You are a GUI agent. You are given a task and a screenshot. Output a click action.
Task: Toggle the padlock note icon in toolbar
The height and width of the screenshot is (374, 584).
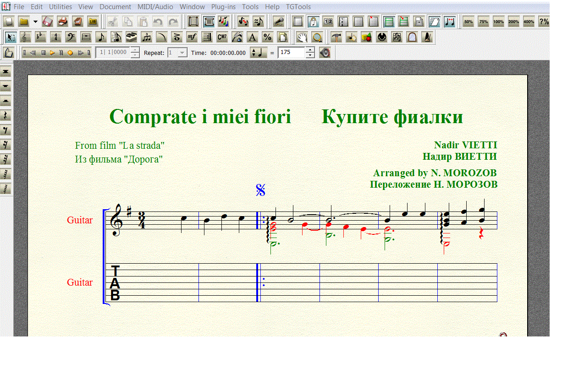[313, 22]
